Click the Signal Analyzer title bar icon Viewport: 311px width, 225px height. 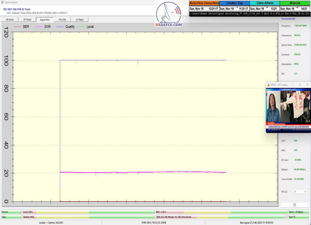pos(2,2)
